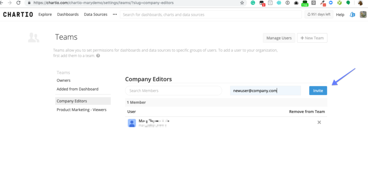Click Manage Users button

(x=279, y=38)
